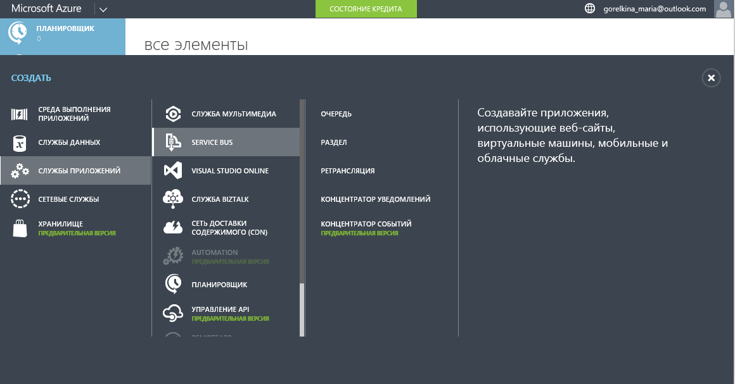Select the Служба мультимедиа icon
Image resolution: width=735 pixels, height=384 pixels.
(x=172, y=113)
